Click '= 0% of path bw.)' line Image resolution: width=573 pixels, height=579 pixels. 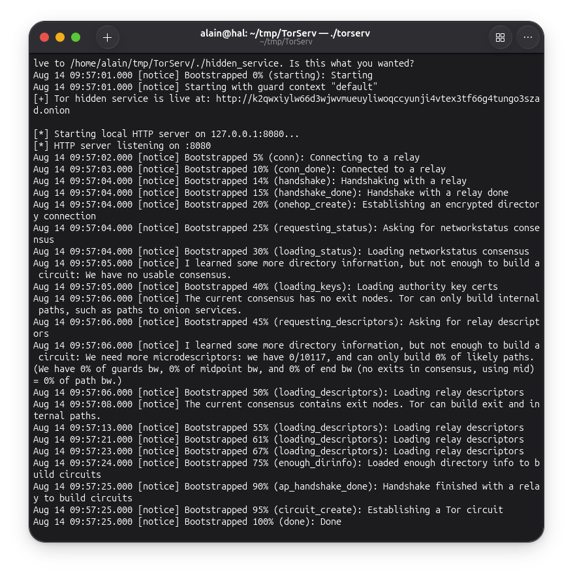pyautogui.click(x=78, y=381)
